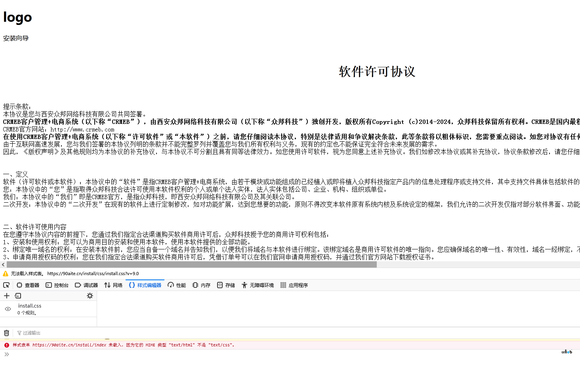Click the '一、定义' section heading
This screenshot has height=365, width=580.
(16, 174)
